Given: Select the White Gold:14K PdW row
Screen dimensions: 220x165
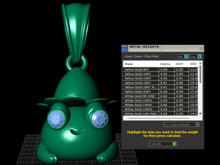Looking at the screenshot, I should 160,114.
